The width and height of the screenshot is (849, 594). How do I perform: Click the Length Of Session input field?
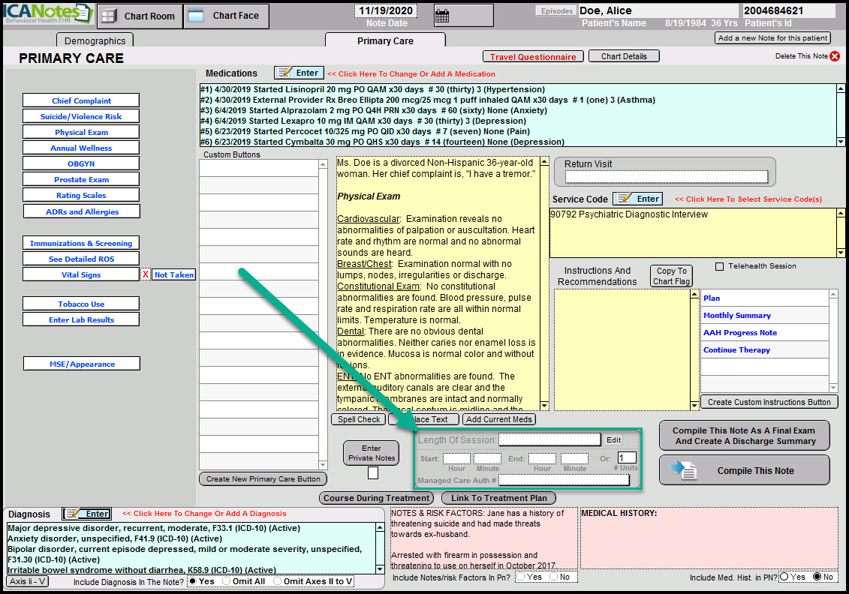(x=549, y=439)
